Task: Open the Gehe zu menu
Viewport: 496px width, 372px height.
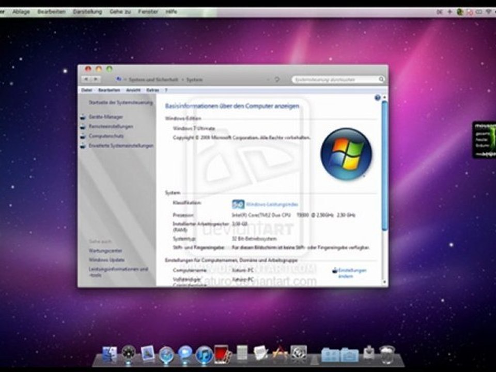Action: (x=120, y=12)
